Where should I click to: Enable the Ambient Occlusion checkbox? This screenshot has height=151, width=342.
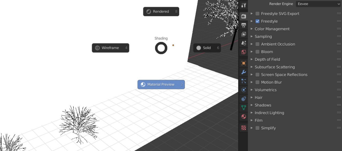pos(257,44)
